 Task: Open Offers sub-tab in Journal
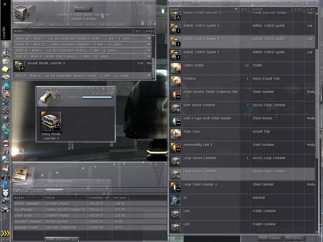point(38,192)
